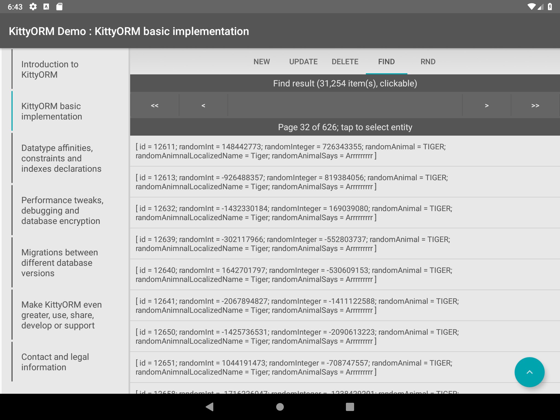Open Performance tweaks, debugging and encryption lesson

pyautogui.click(x=70, y=210)
